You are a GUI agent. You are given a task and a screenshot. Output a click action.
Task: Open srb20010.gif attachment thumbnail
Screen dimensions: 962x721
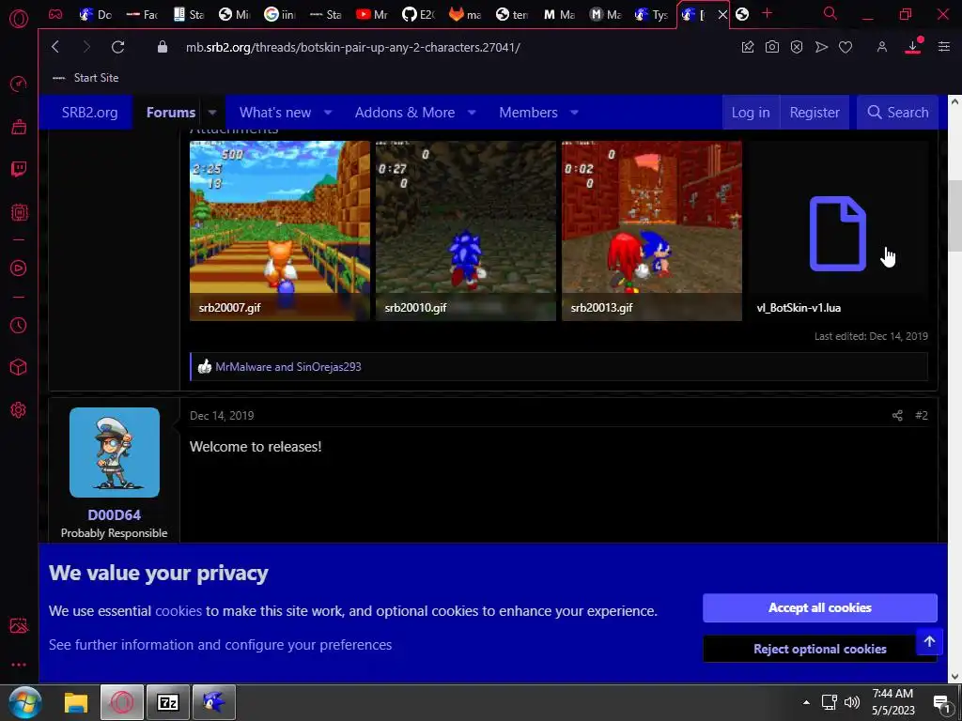(x=466, y=231)
